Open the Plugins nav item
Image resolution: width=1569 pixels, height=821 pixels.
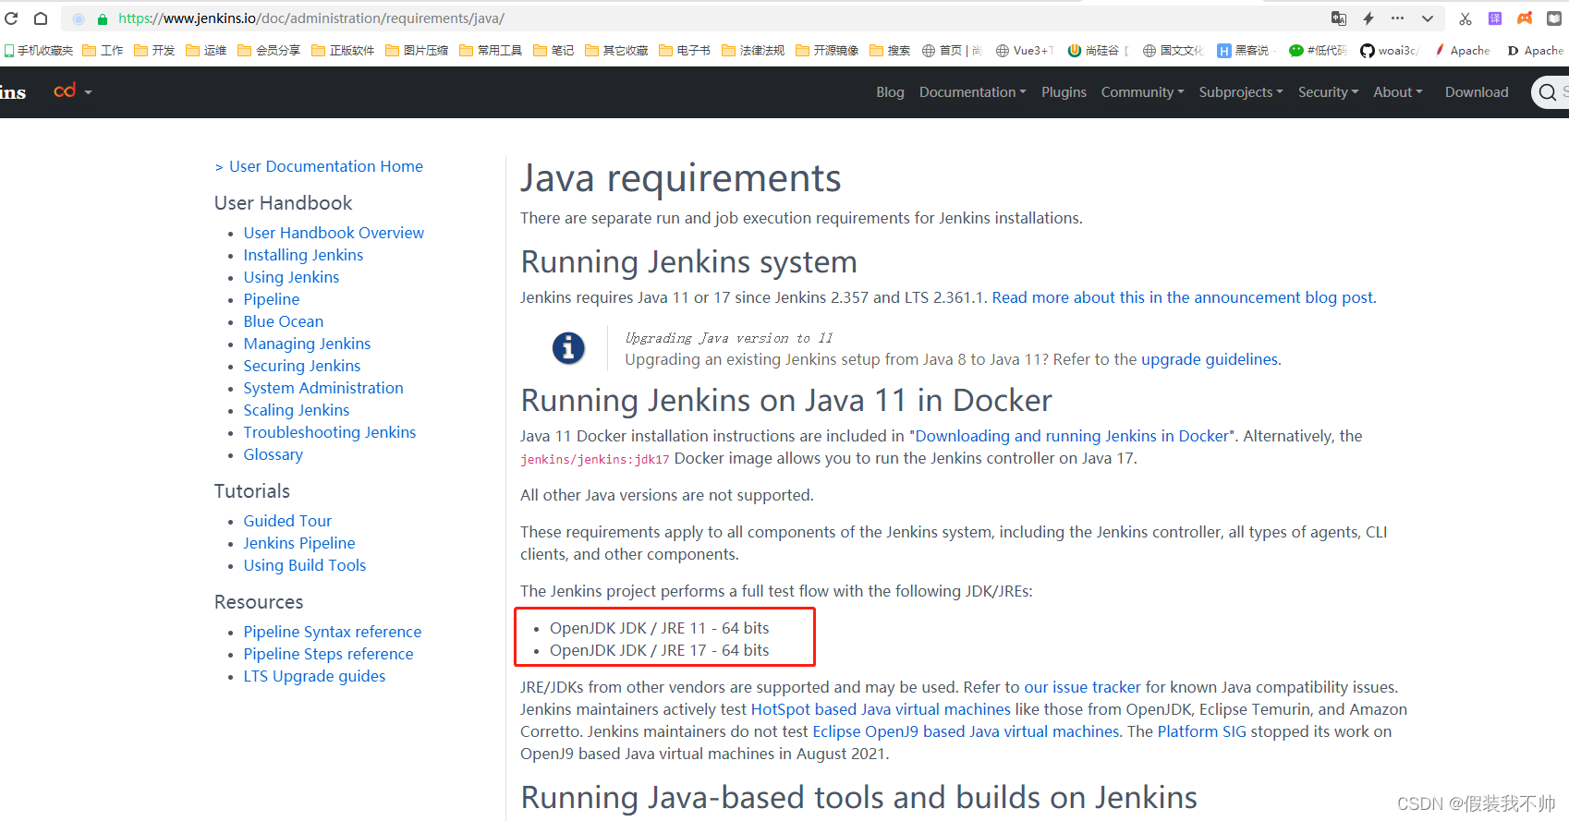point(1064,92)
